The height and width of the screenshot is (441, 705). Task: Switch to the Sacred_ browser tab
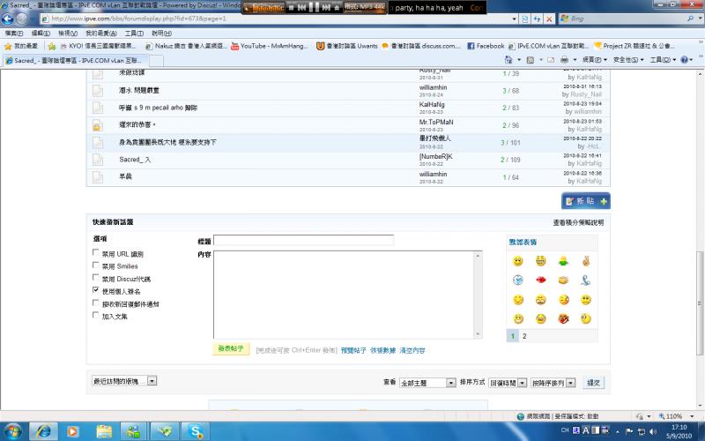tap(75, 60)
